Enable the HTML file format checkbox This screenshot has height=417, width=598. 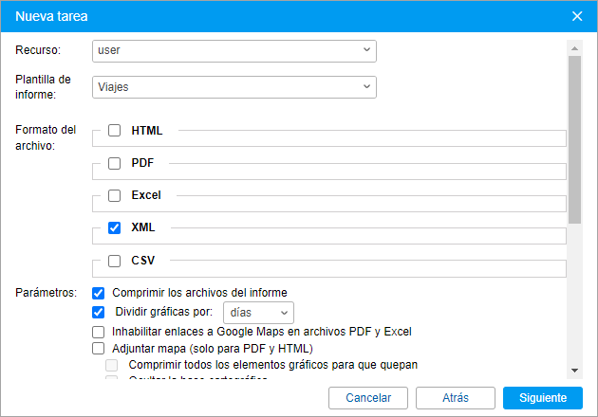coord(115,131)
